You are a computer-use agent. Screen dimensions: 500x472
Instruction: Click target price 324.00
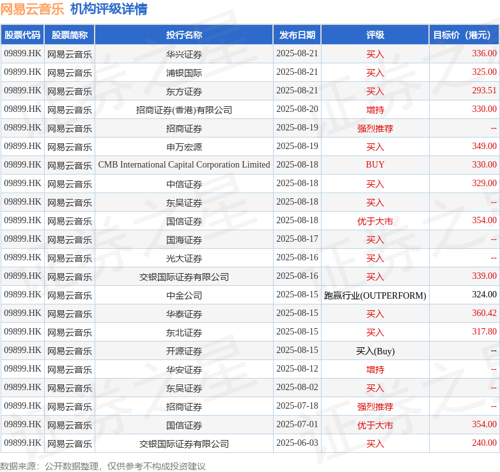tap(484, 294)
